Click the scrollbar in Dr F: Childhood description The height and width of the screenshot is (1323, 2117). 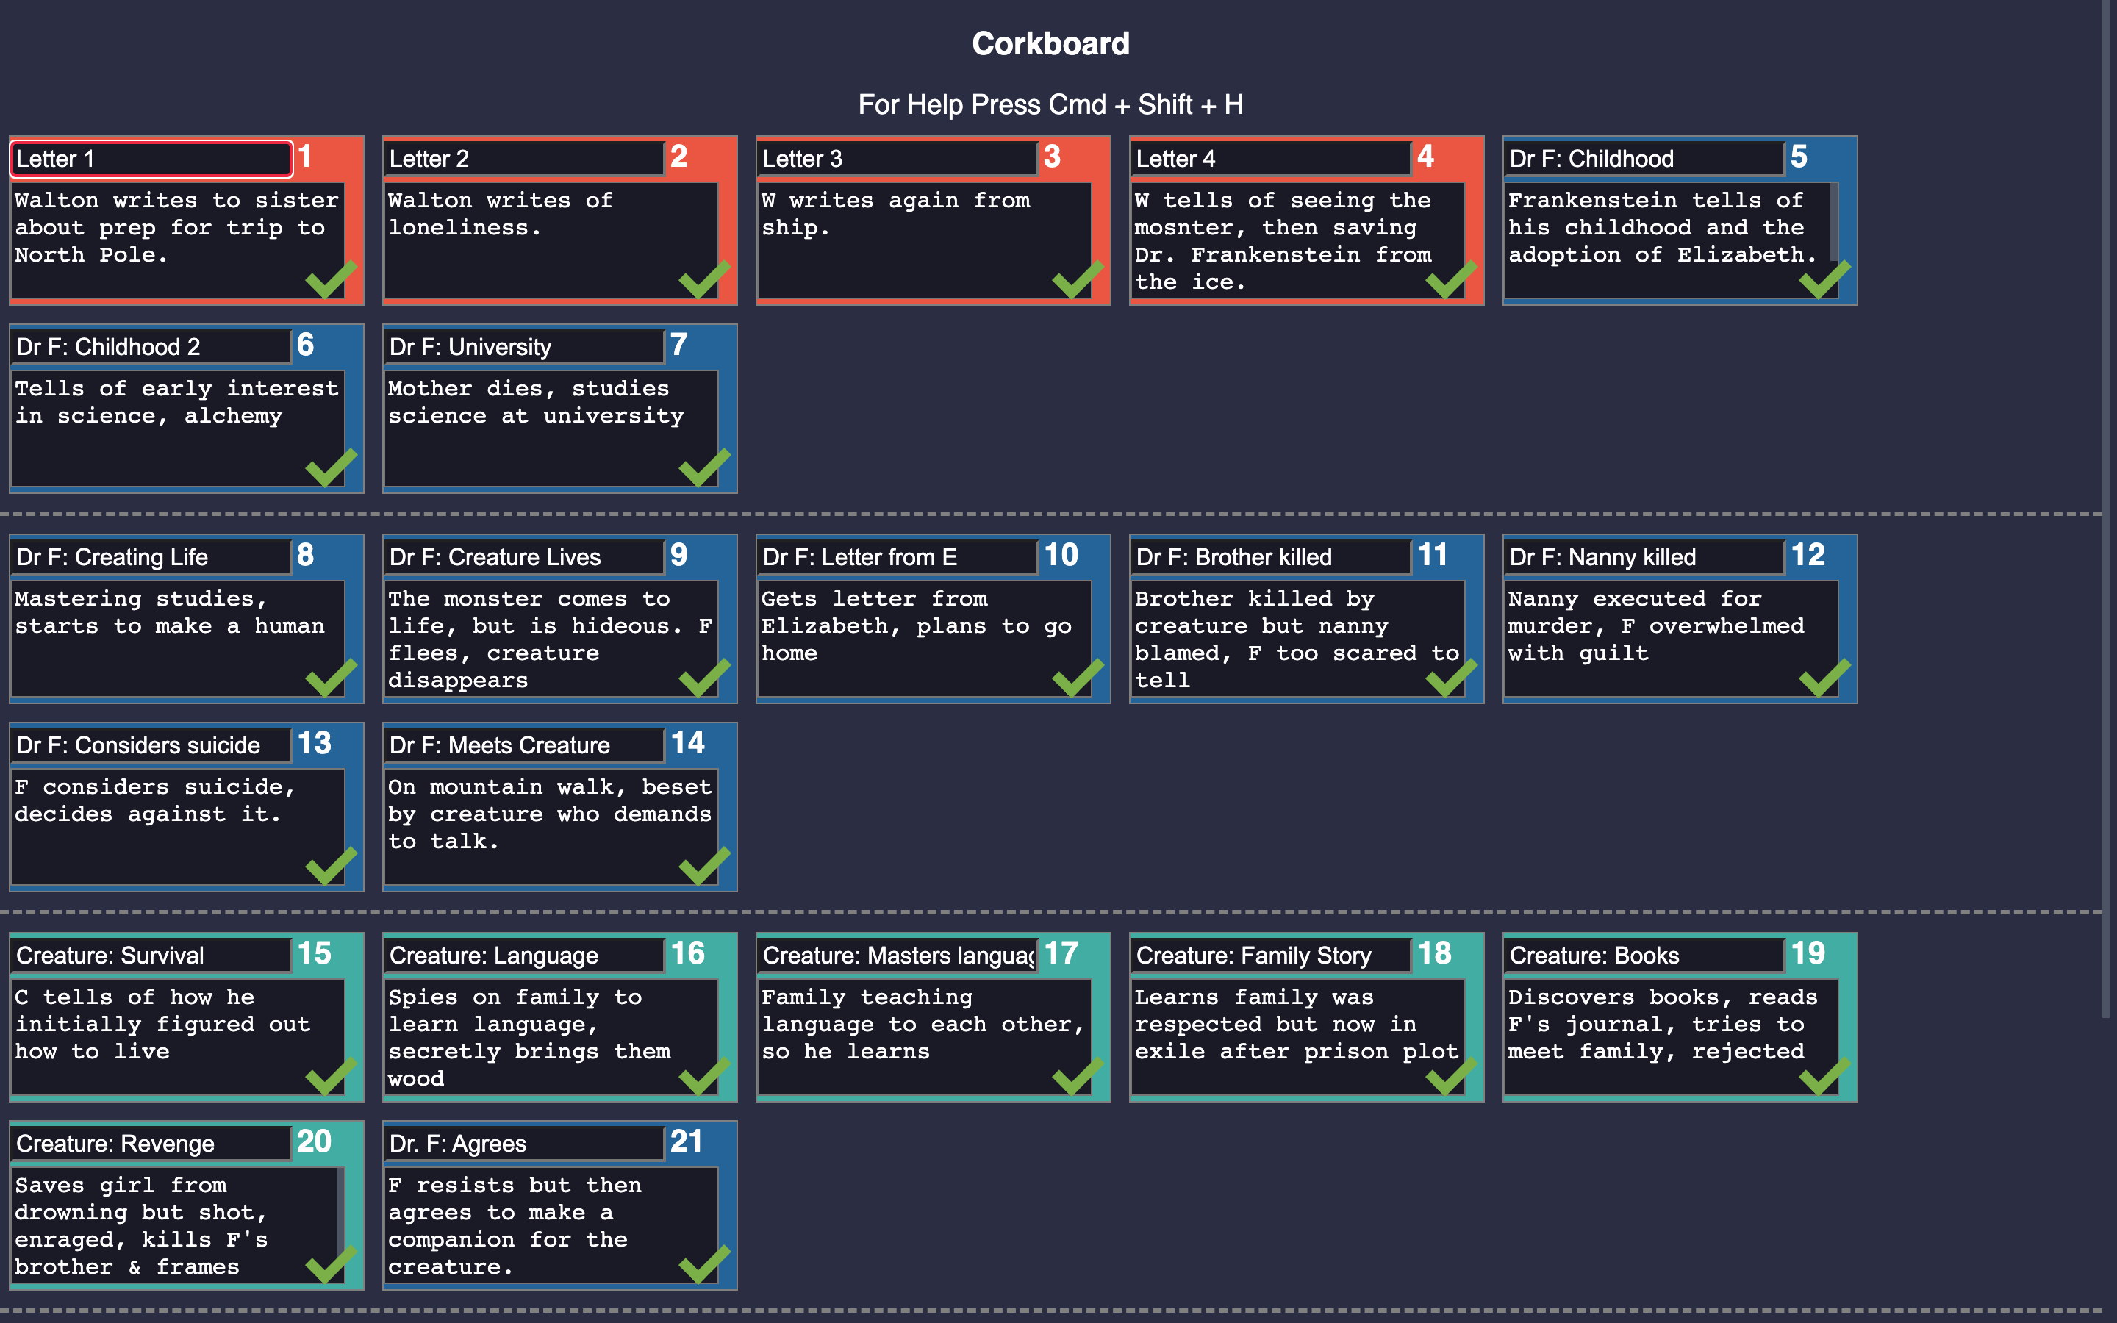(1833, 223)
